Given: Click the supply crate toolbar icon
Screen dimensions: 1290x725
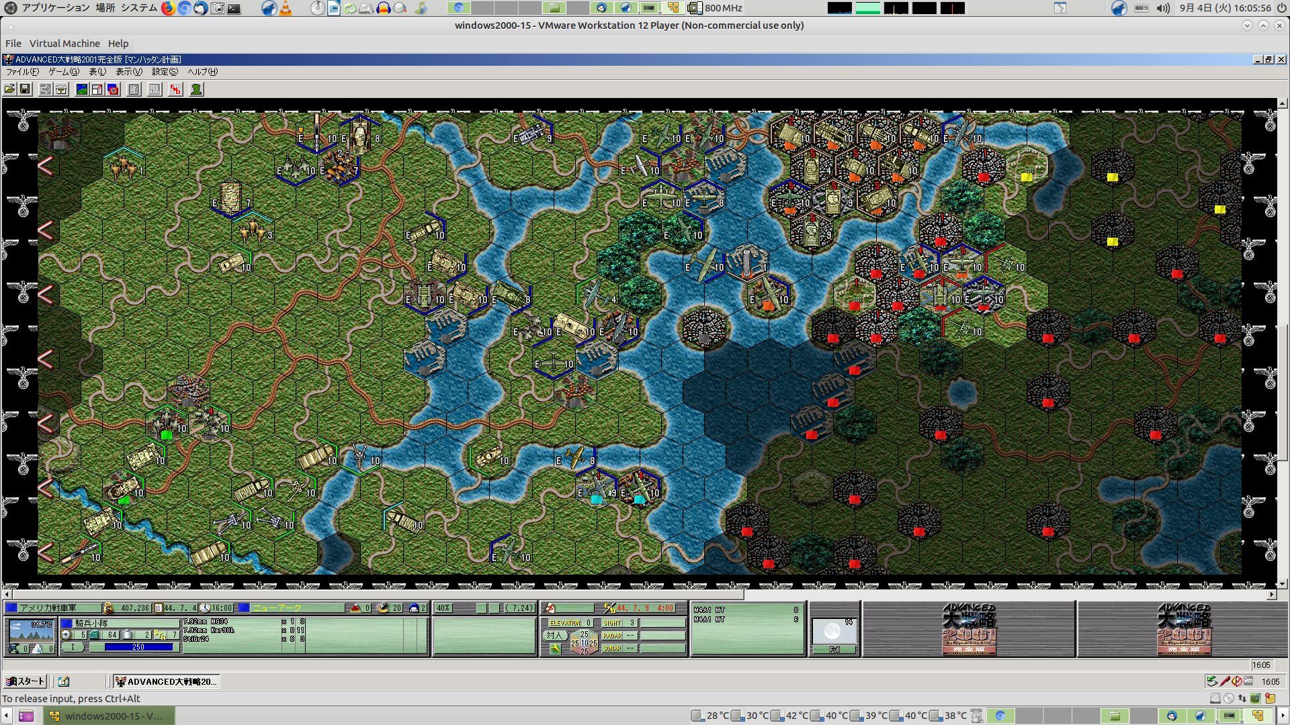Looking at the screenshot, I should [61, 89].
